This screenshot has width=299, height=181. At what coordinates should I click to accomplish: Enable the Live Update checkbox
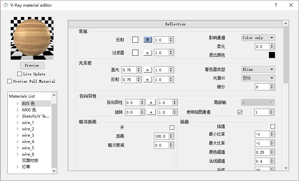(x=20, y=74)
